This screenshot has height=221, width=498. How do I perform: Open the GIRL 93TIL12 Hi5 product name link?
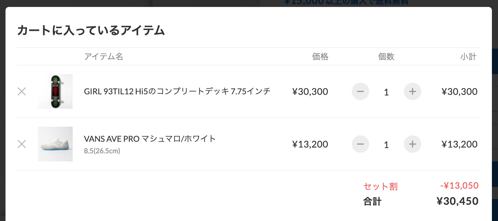point(177,91)
